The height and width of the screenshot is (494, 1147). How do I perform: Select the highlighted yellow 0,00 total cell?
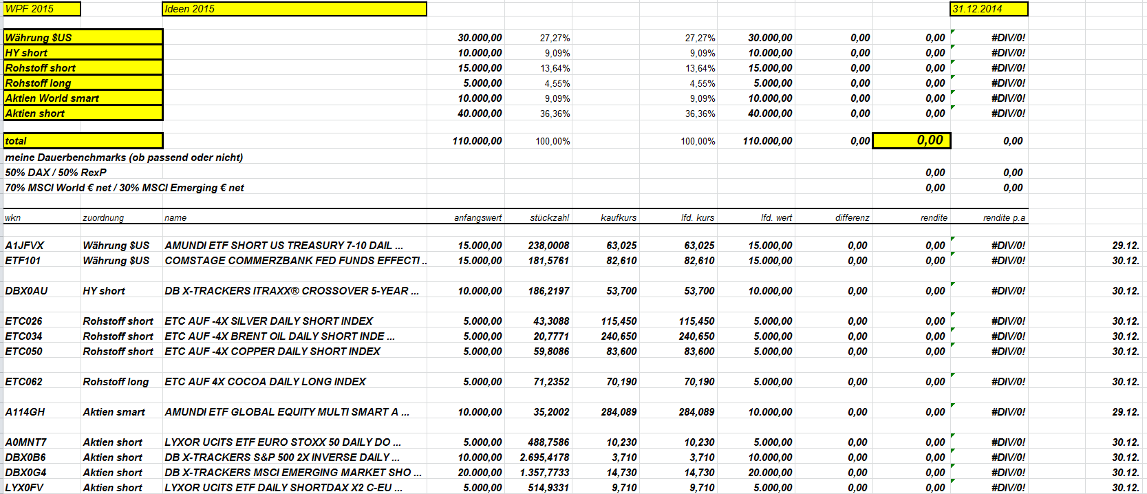912,140
